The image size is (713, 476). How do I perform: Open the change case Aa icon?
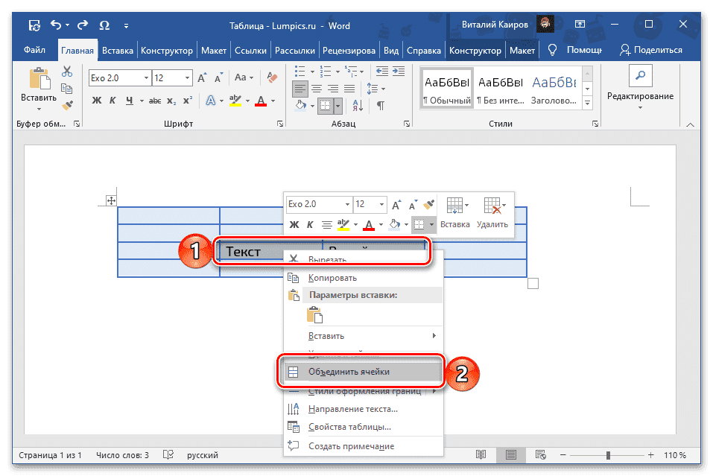(240, 77)
